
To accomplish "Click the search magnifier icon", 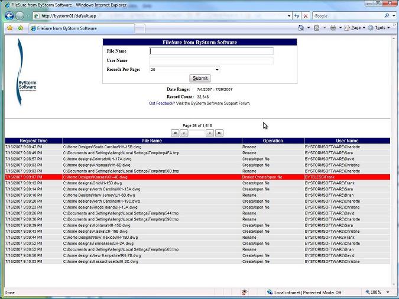I will [x=387, y=16].
